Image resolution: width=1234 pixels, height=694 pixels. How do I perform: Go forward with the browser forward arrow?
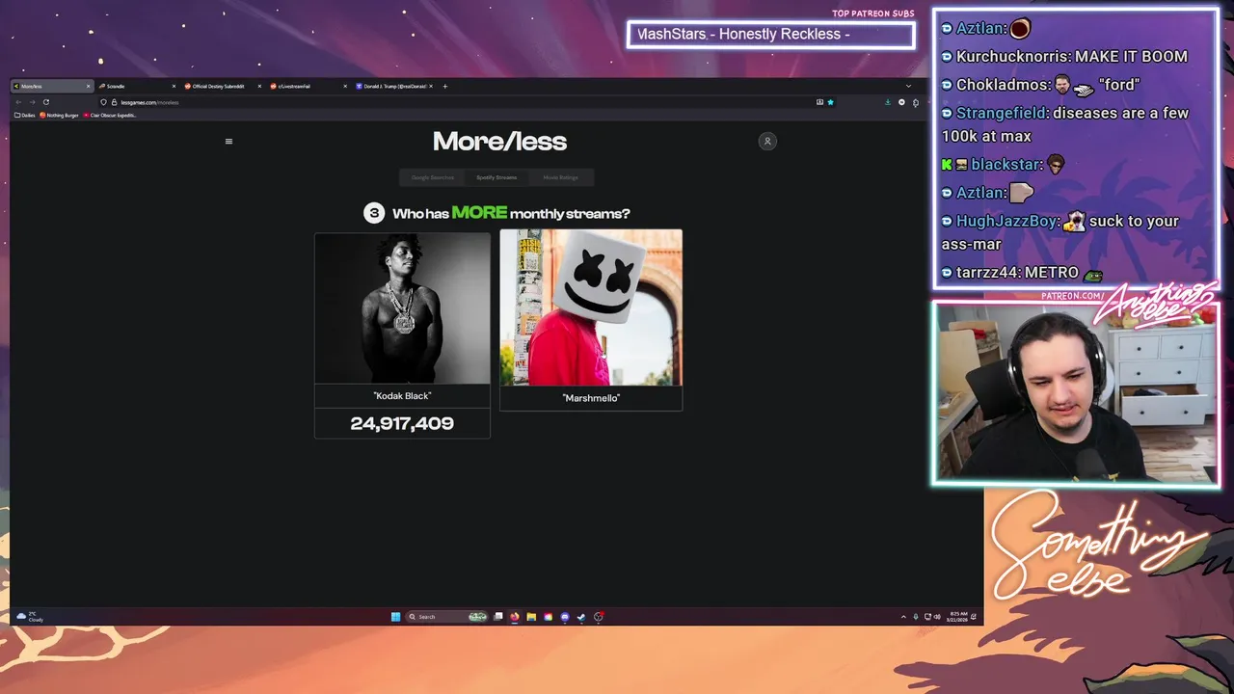32,102
